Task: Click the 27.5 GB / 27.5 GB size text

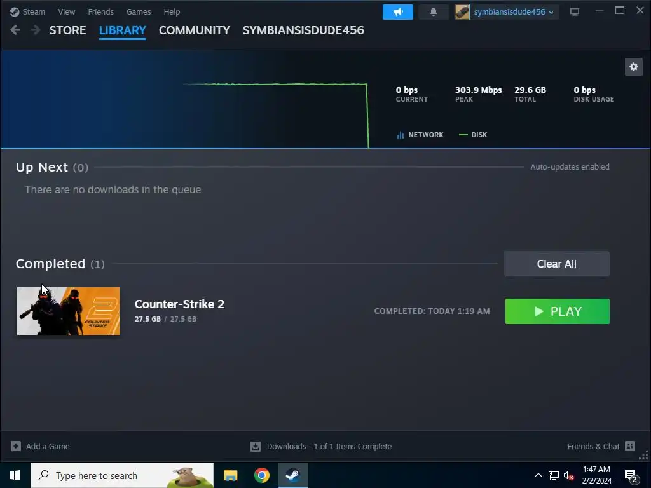Action: (165, 319)
